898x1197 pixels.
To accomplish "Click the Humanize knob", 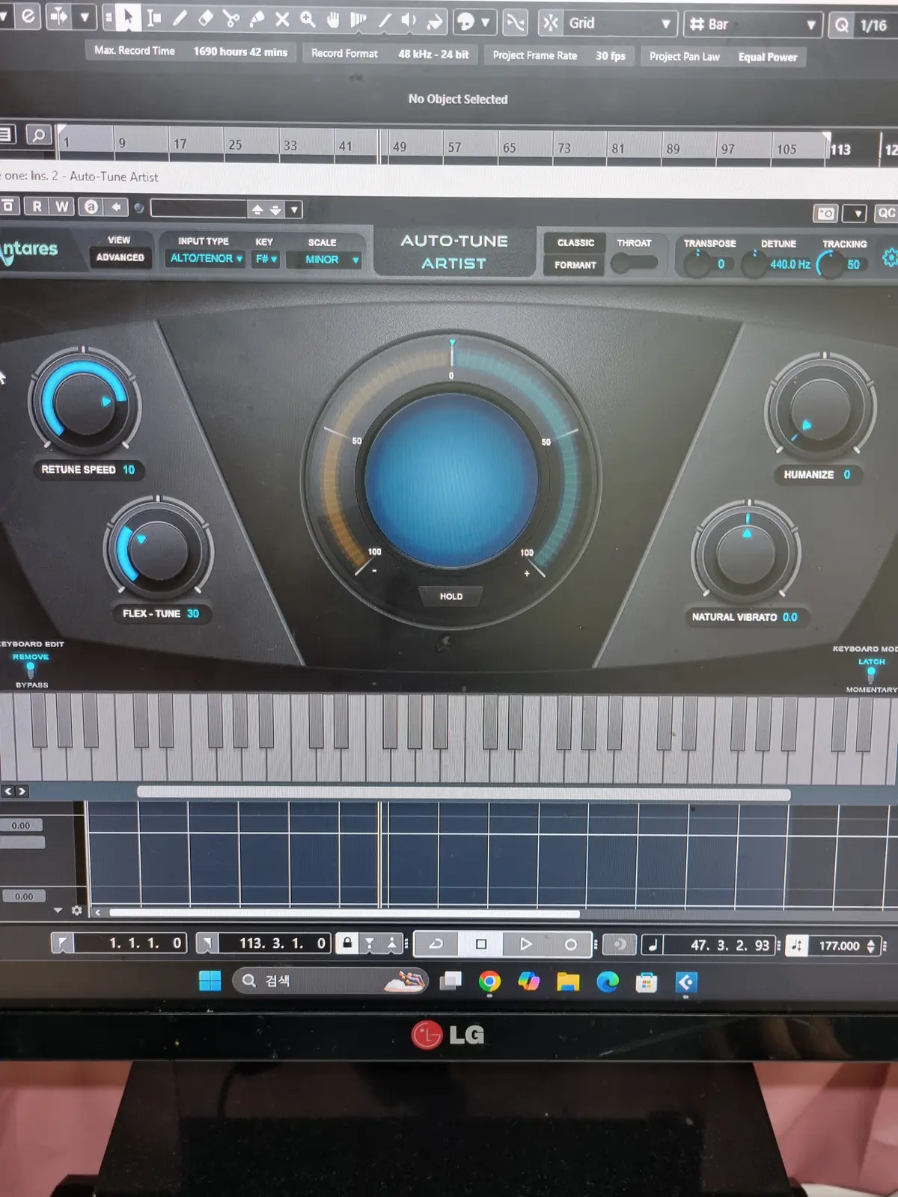I will coord(820,408).
